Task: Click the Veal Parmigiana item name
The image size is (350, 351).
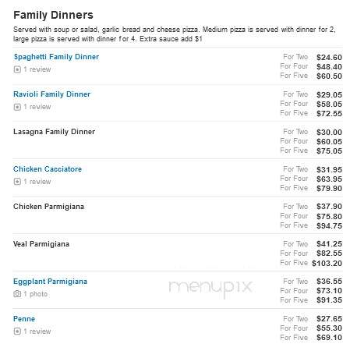Action: [x=41, y=244]
